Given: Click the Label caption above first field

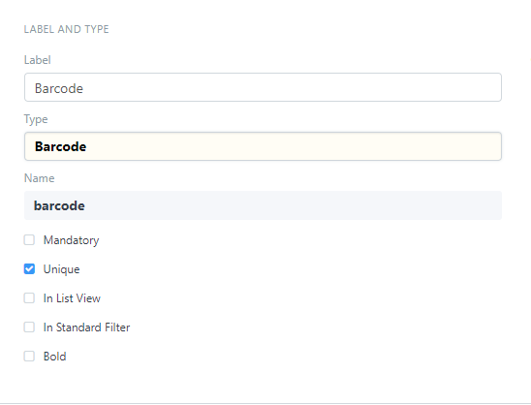Looking at the screenshot, I should (38, 60).
